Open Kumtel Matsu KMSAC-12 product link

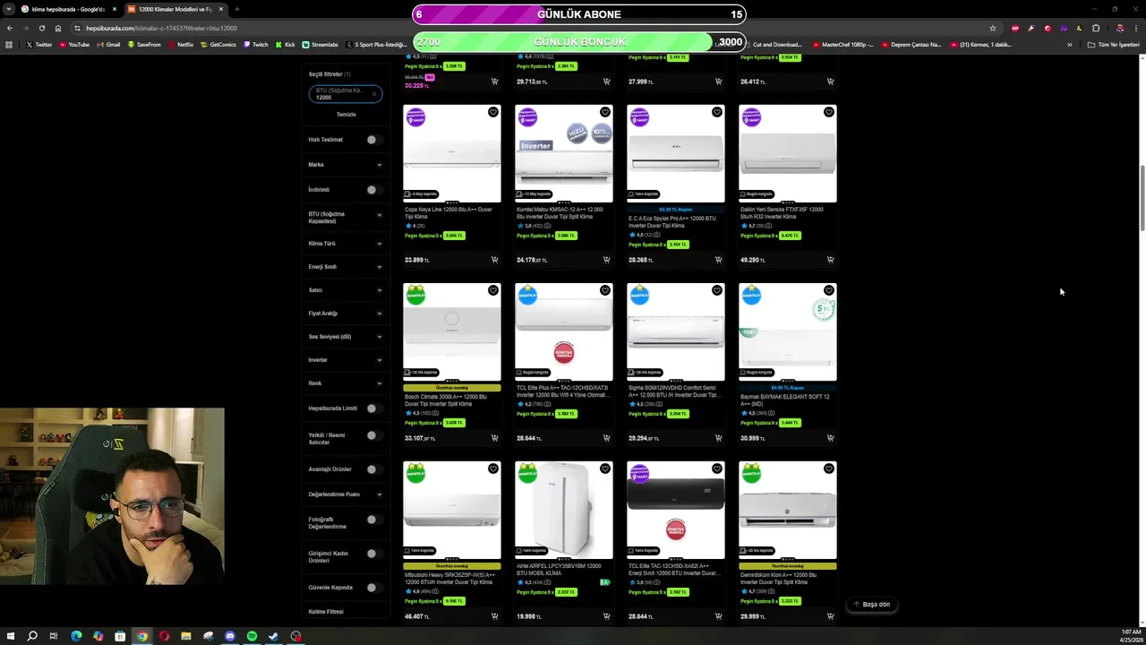[x=560, y=213]
